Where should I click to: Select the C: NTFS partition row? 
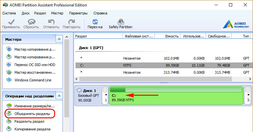click(x=164, y=65)
